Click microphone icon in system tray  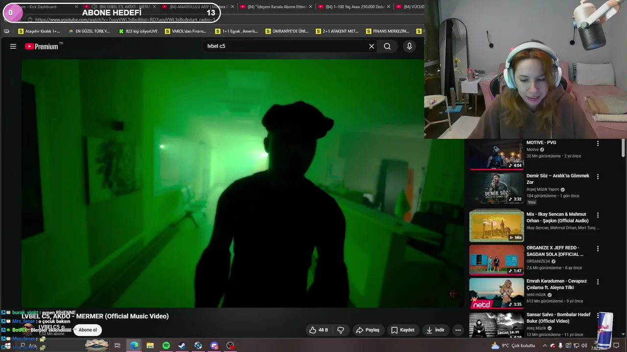[561, 346]
